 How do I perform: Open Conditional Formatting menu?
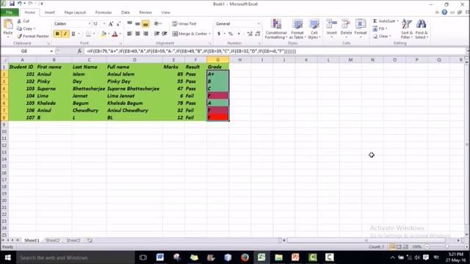[x=276, y=29]
